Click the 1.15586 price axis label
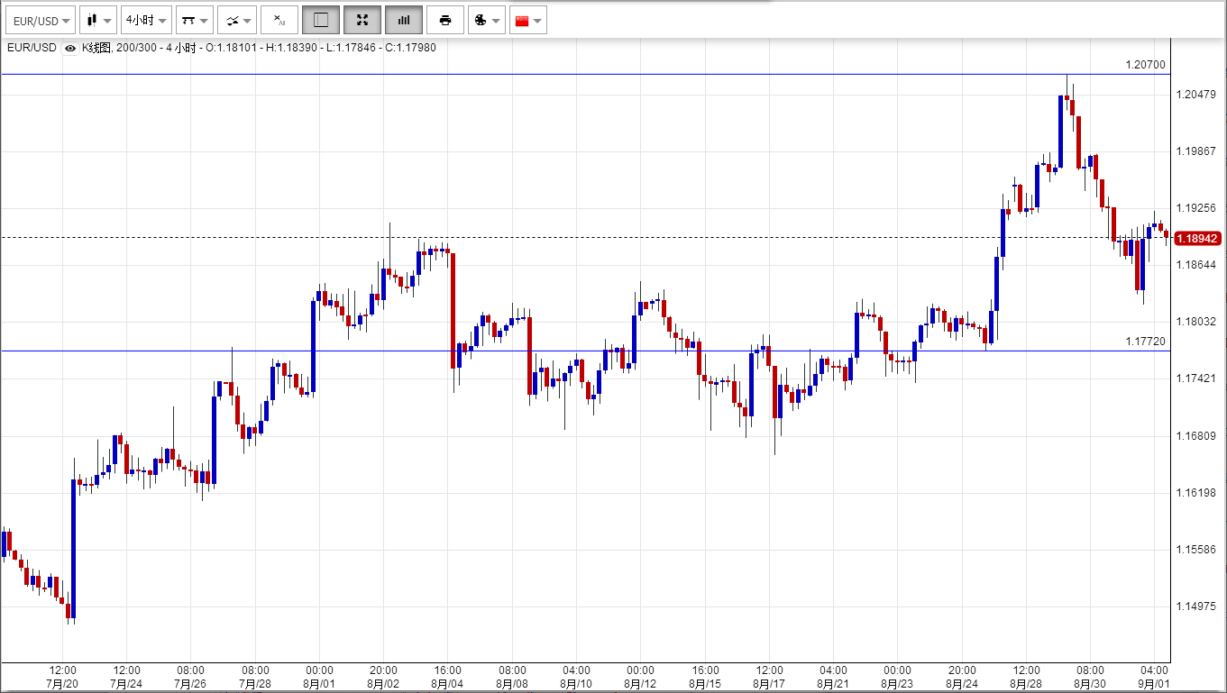This screenshot has height=693, width=1227. pyautogui.click(x=1197, y=550)
